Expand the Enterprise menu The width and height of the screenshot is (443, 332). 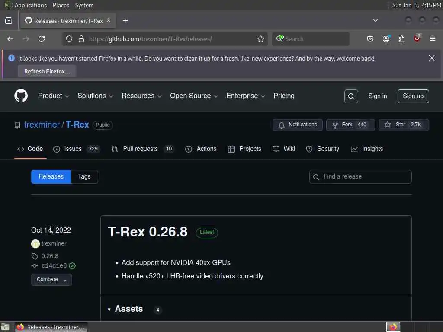[x=246, y=96]
